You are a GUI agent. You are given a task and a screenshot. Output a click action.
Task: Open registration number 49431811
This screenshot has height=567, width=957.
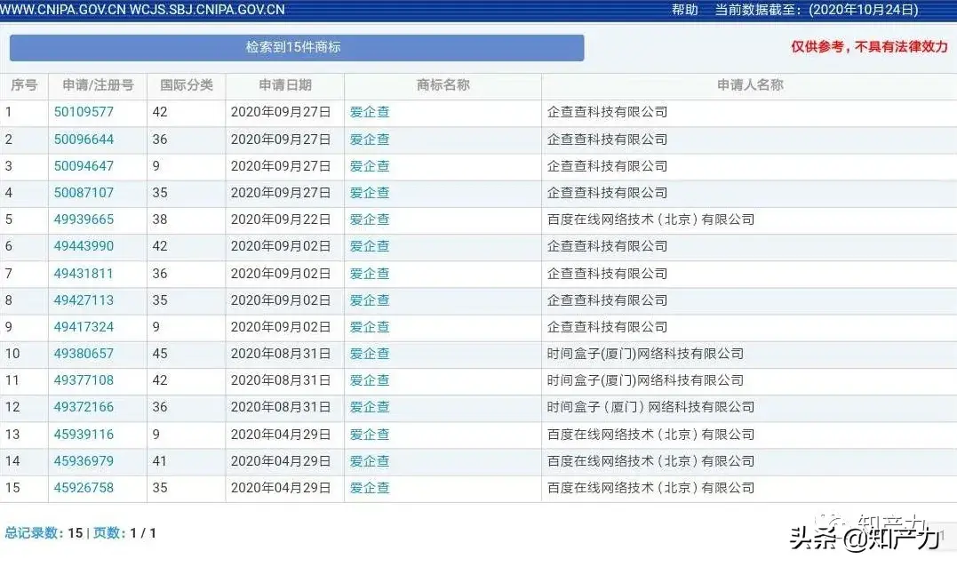coord(84,274)
